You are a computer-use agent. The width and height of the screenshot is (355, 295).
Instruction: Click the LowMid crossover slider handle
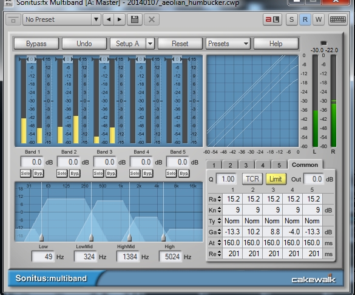pos(91,237)
